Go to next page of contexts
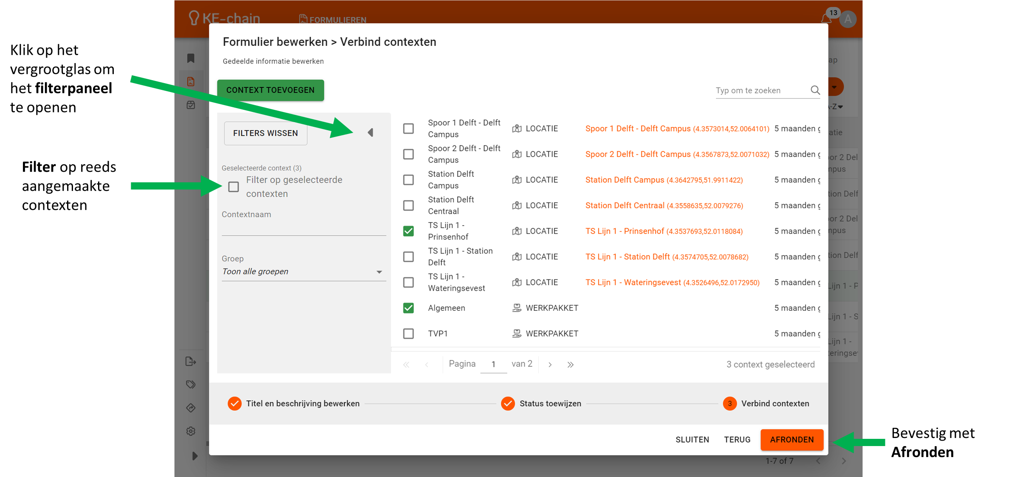This screenshot has height=477, width=1034. (x=550, y=365)
